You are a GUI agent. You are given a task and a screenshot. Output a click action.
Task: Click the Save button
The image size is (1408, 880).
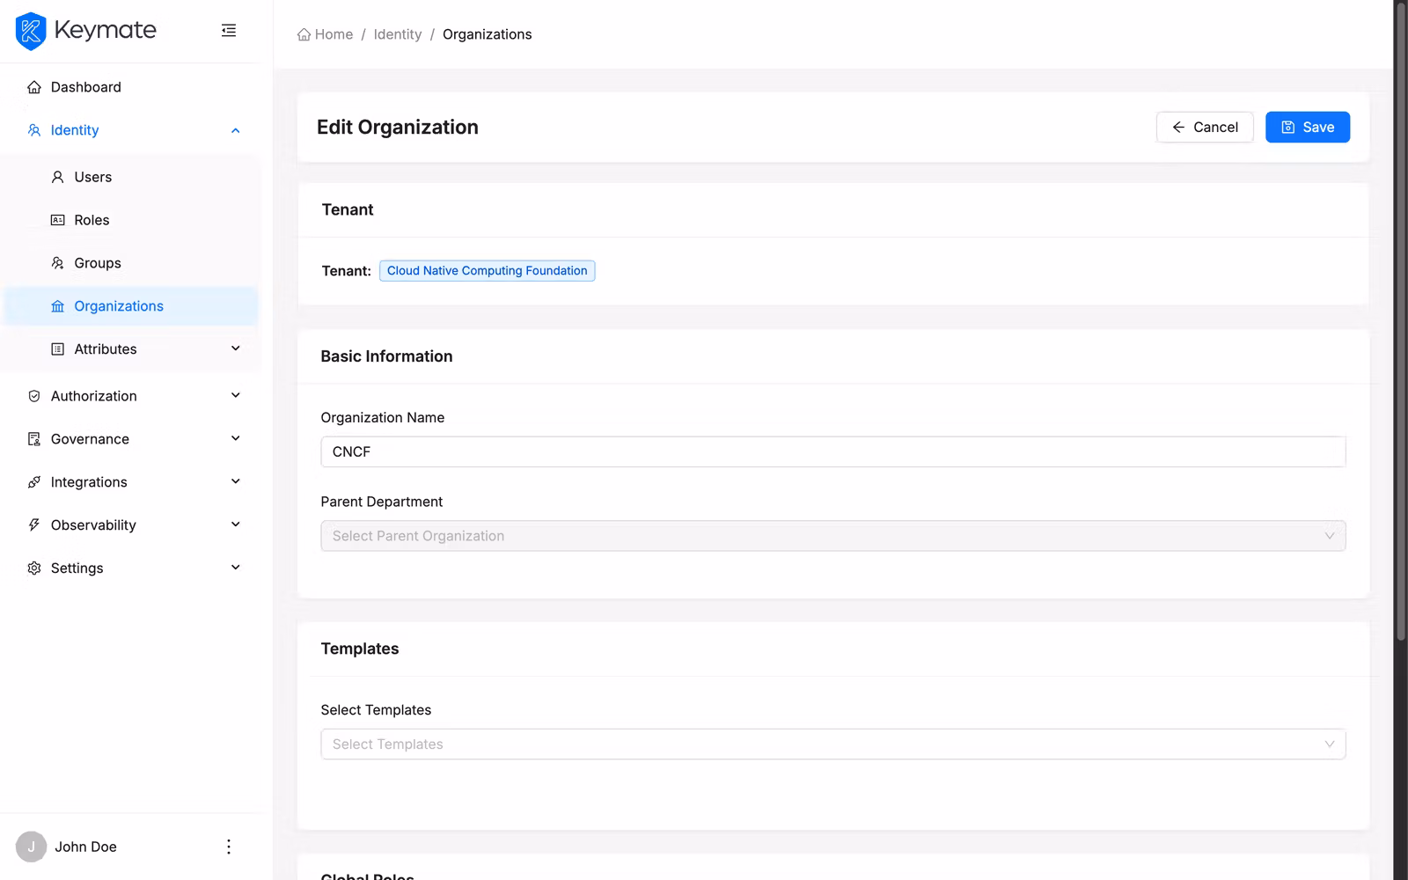click(x=1308, y=127)
